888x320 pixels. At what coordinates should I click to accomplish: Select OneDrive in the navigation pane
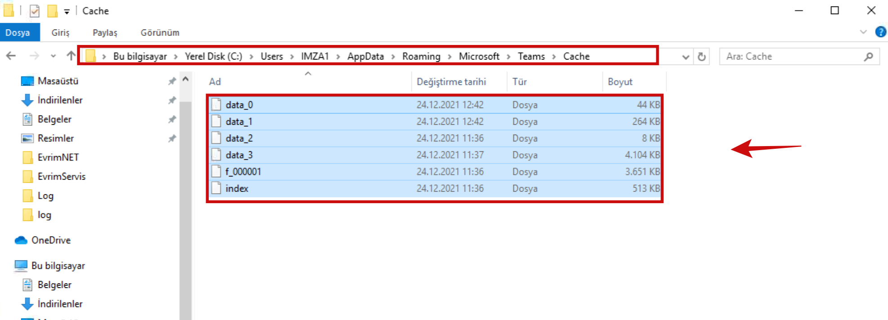tap(51, 240)
